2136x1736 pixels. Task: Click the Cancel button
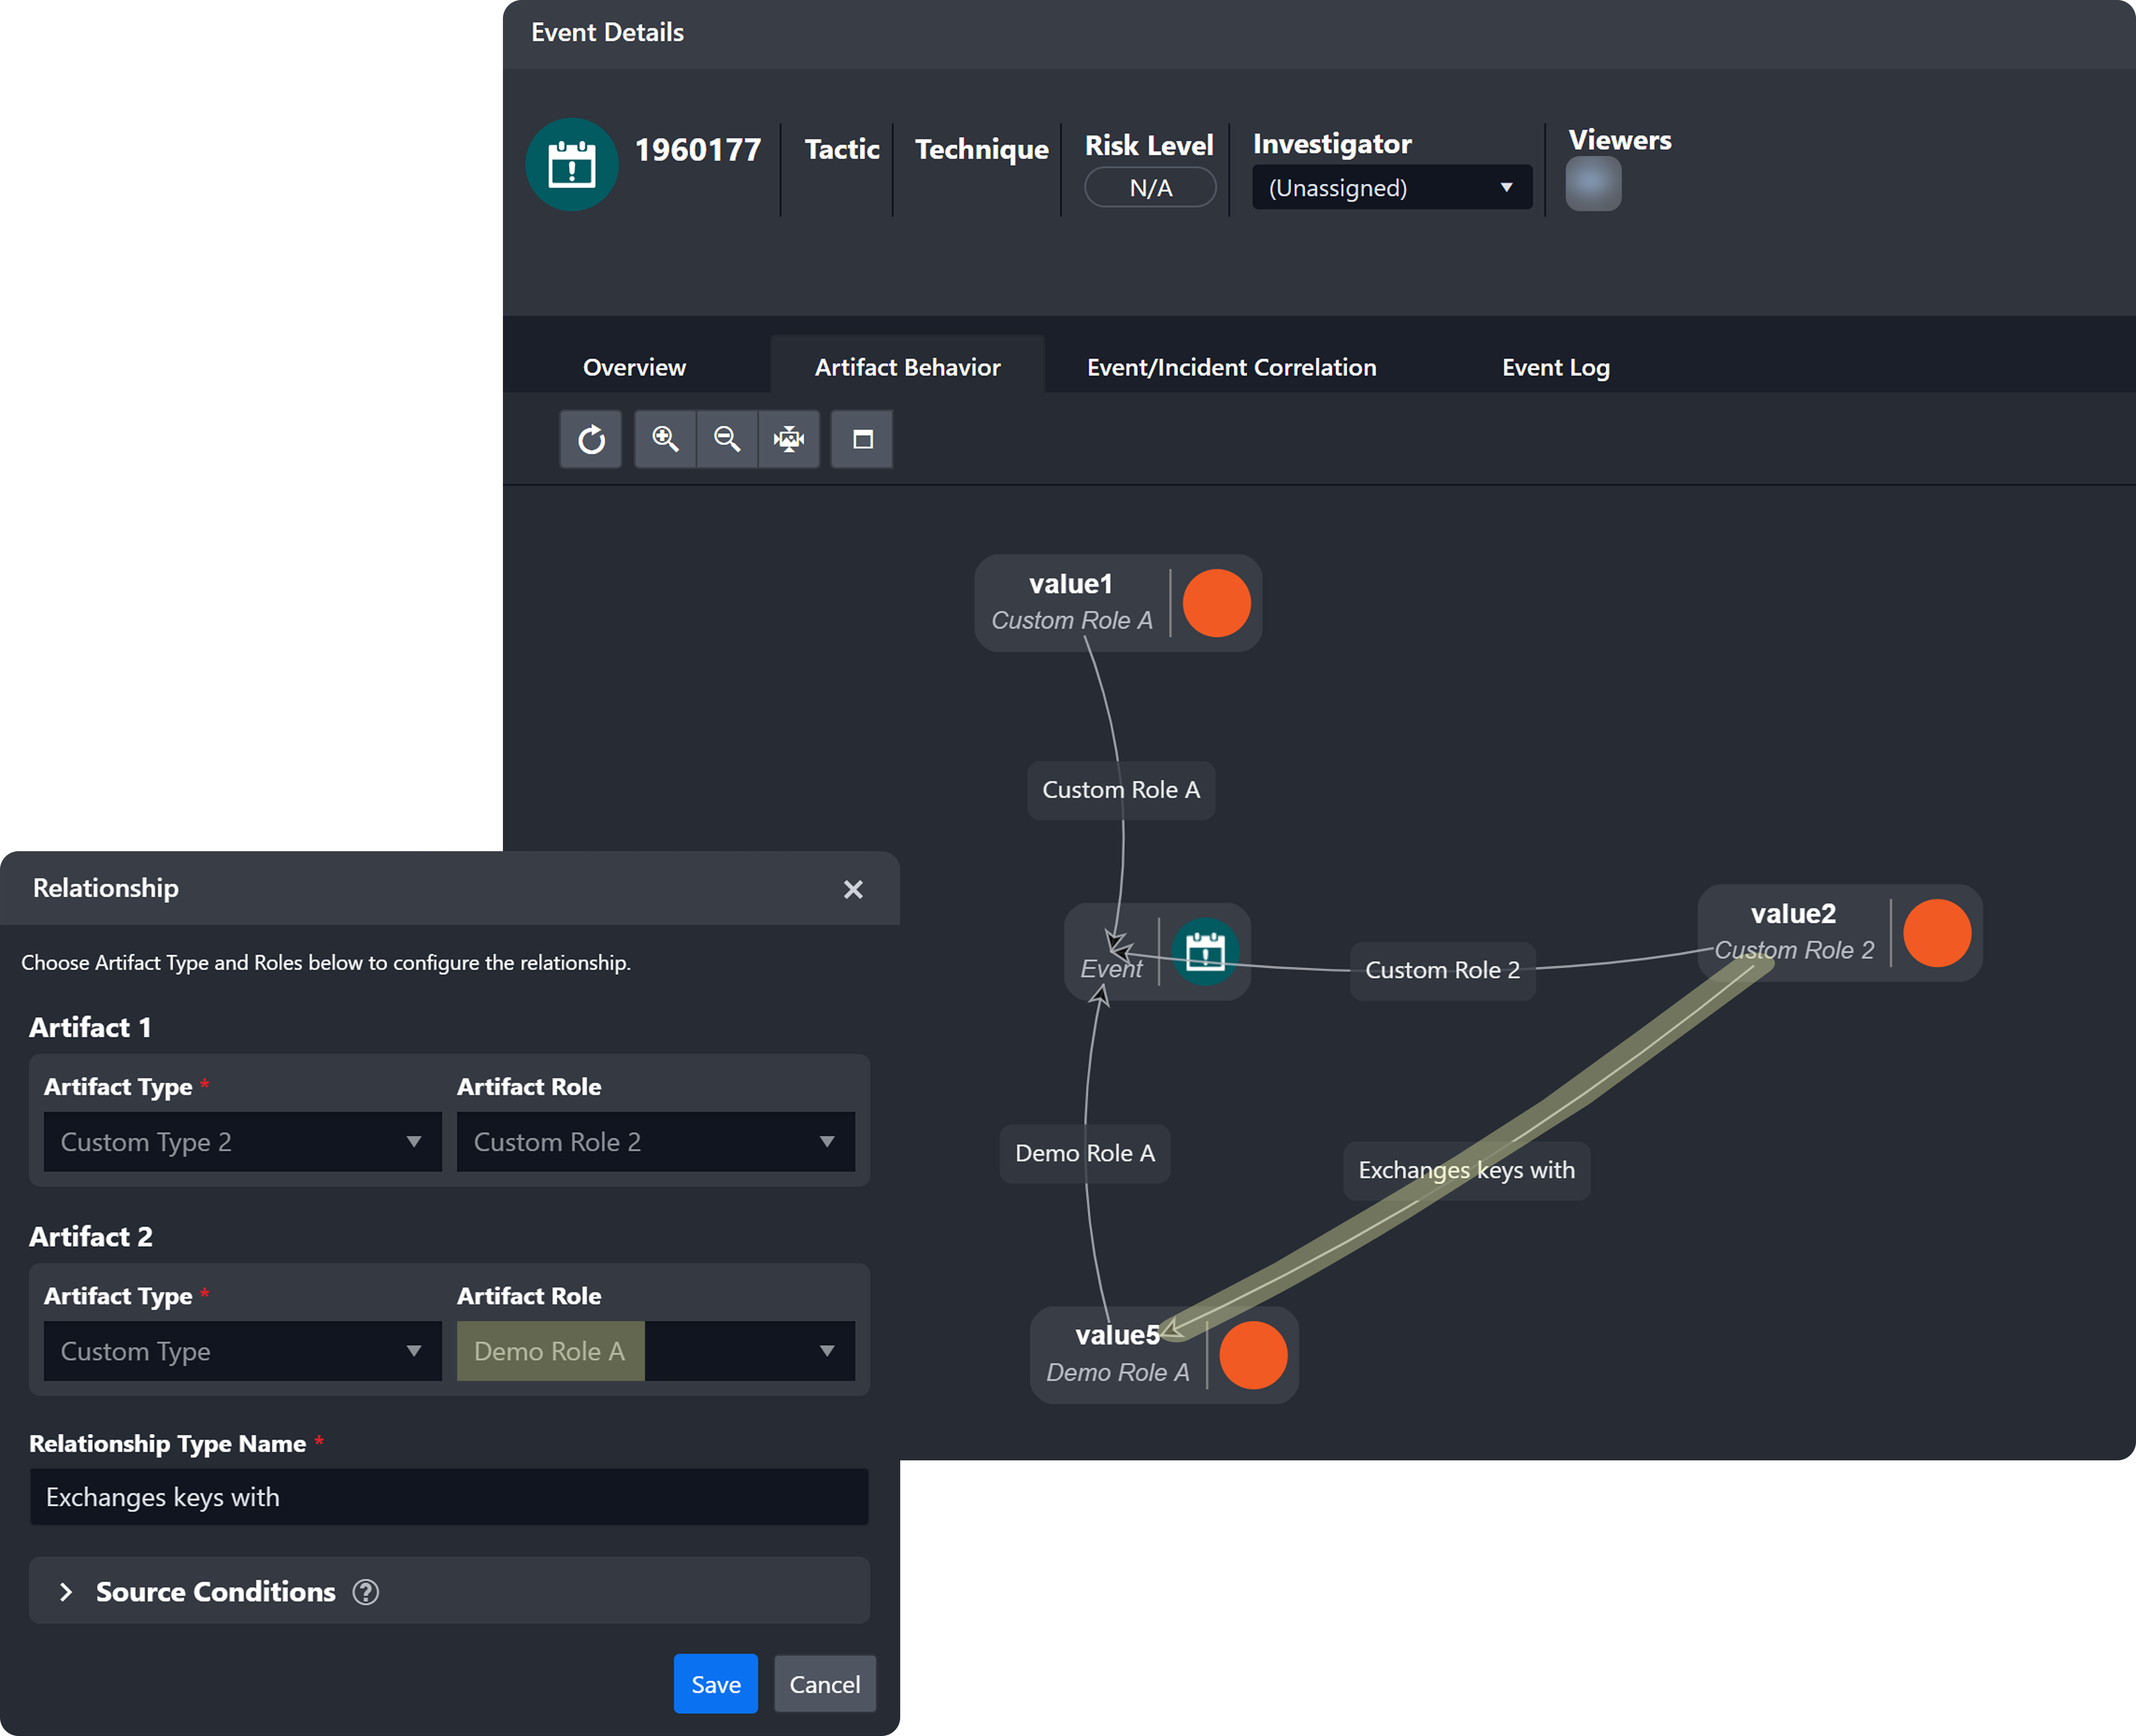coord(824,1685)
